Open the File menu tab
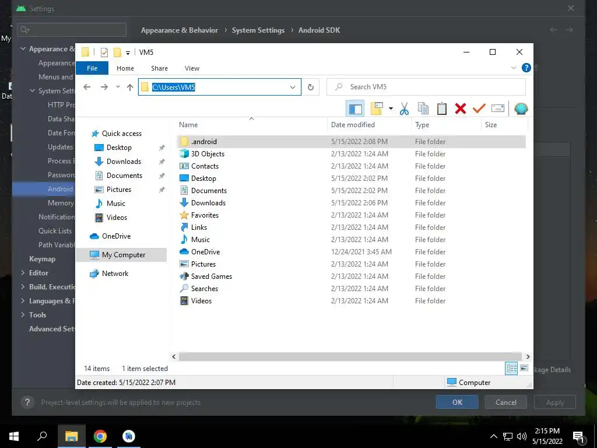The image size is (597, 448). (92, 68)
